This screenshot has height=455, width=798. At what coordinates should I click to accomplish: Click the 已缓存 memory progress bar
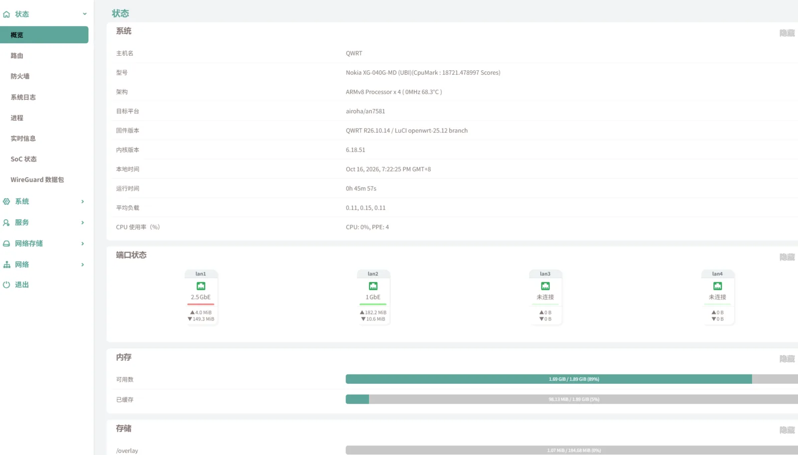572,399
